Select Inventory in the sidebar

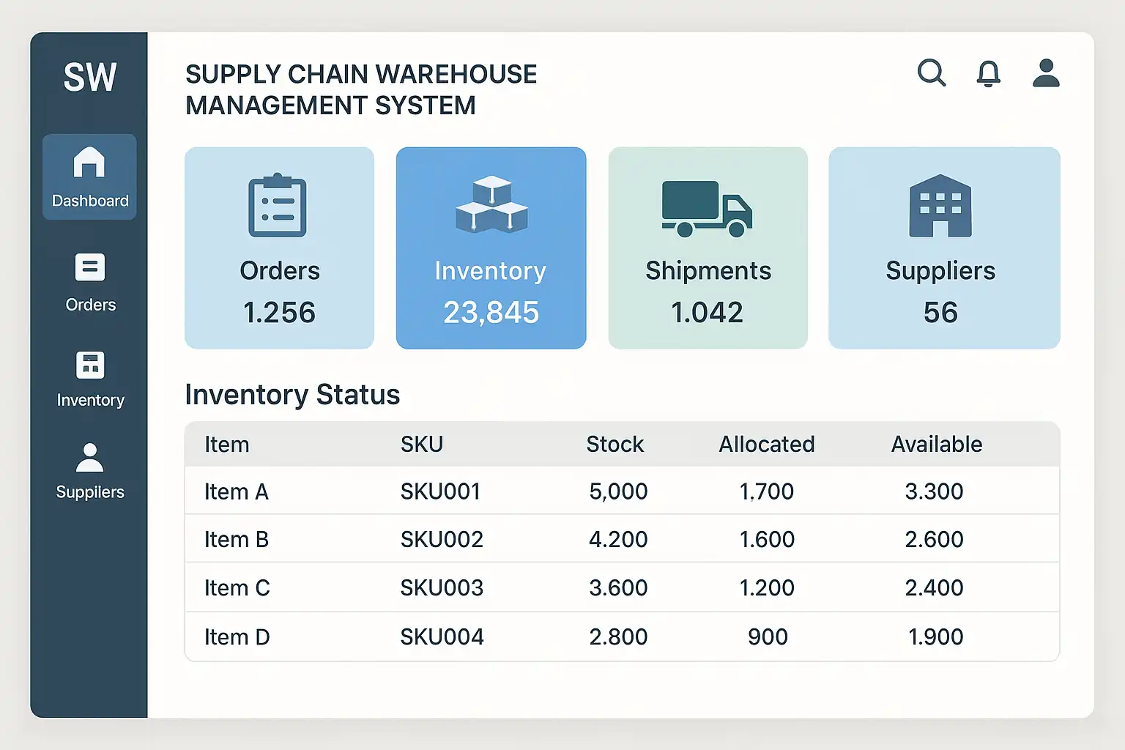click(90, 379)
